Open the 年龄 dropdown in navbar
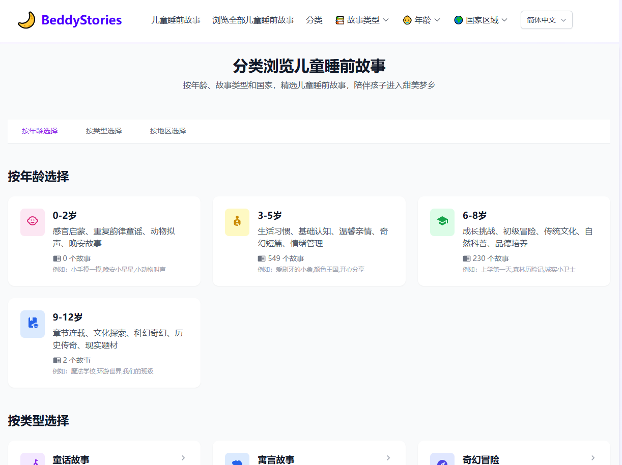622x465 pixels. (421, 20)
